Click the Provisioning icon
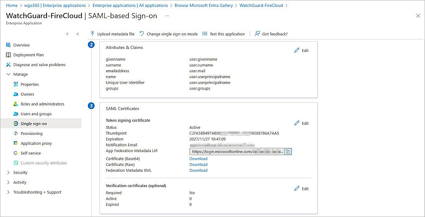 pyautogui.click(x=16, y=133)
